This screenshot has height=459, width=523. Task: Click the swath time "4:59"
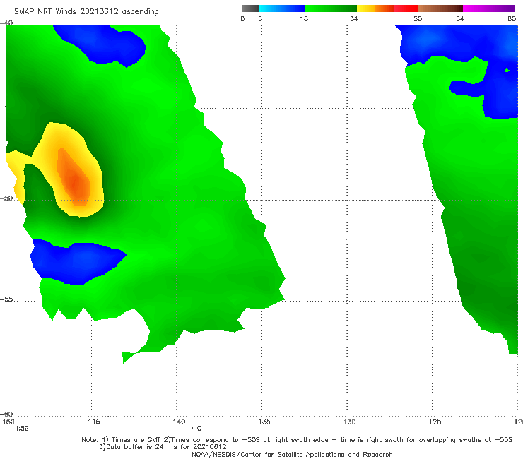point(22,429)
